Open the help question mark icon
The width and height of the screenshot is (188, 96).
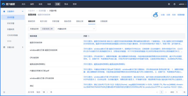[x=174, y=4]
